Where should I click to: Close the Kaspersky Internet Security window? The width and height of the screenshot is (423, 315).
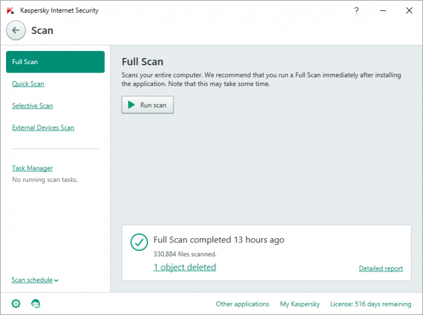pyautogui.click(x=412, y=11)
